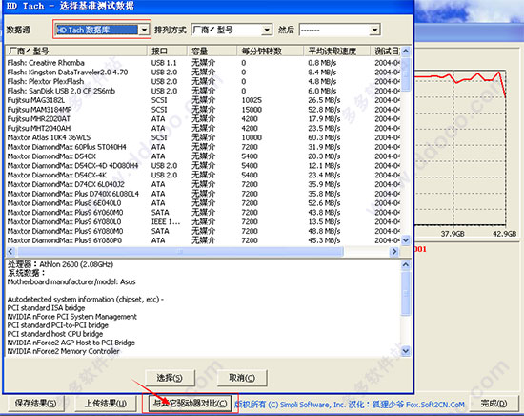Screen dimensions: 524x416
Task: Select the Flash: Creative Rhomba row
Action: [x=203, y=63]
